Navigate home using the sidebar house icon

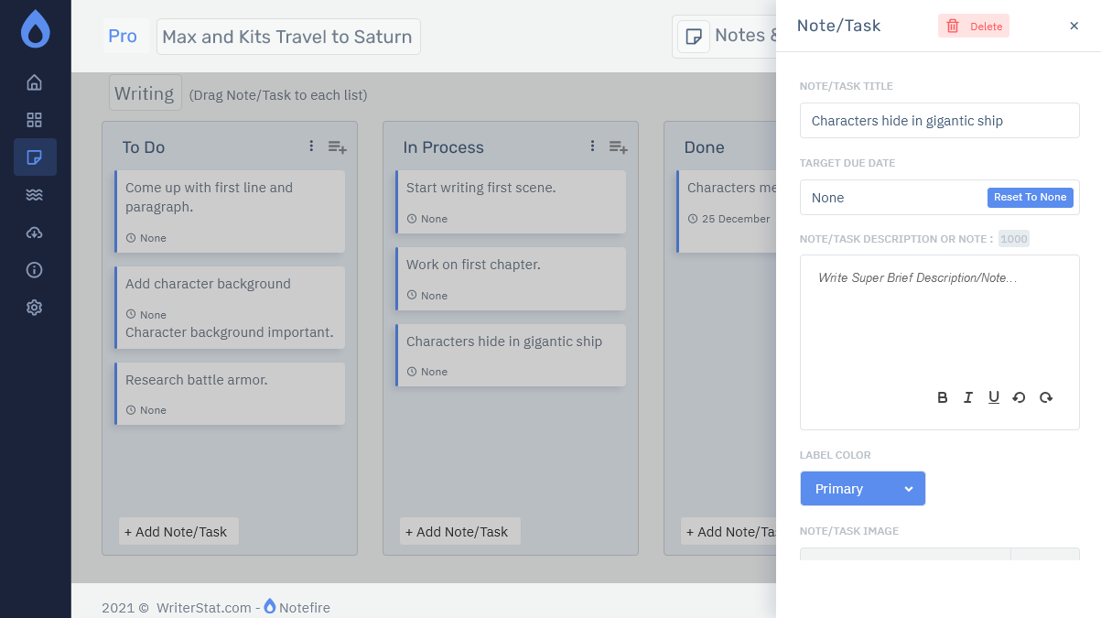point(34,81)
